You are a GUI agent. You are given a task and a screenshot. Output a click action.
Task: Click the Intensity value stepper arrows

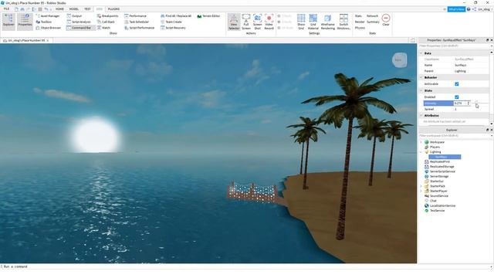[x=469, y=103]
